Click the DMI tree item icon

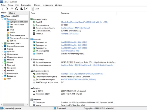8,27
